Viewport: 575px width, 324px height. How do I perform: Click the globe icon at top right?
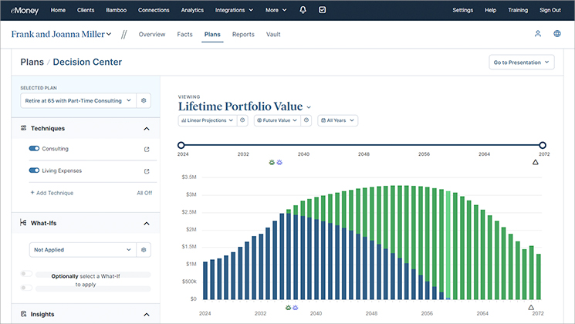[557, 34]
